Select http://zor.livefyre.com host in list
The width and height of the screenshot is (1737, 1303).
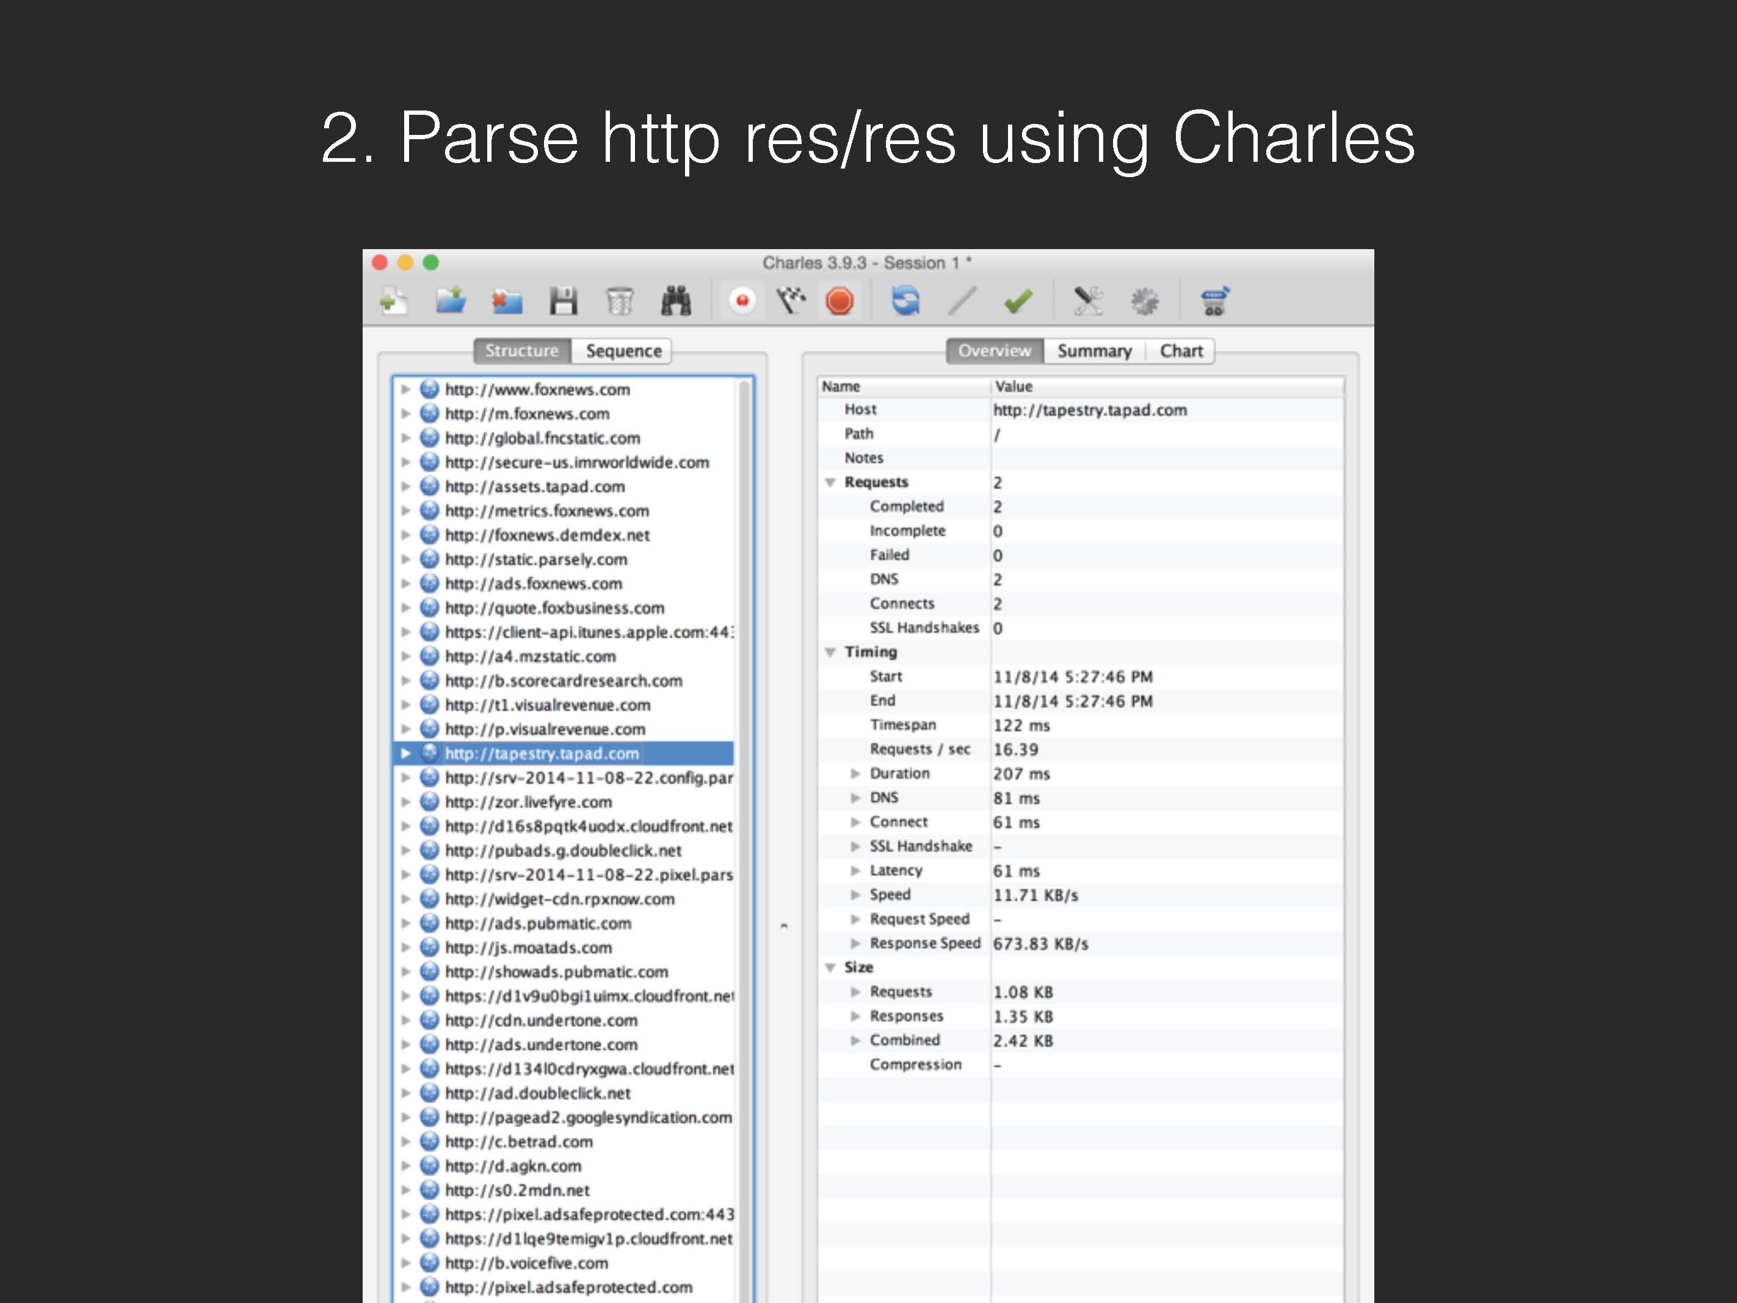tap(528, 802)
